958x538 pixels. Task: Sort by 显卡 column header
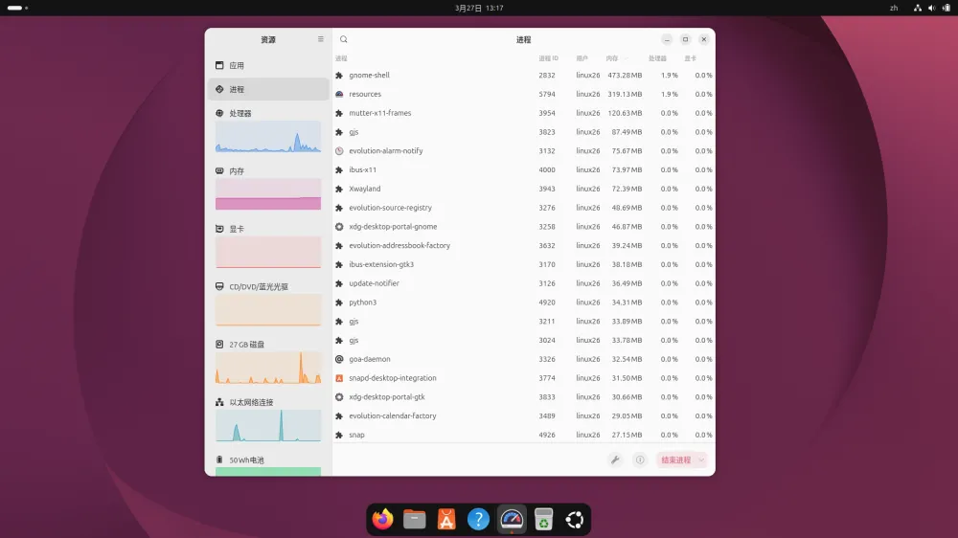[x=691, y=58]
